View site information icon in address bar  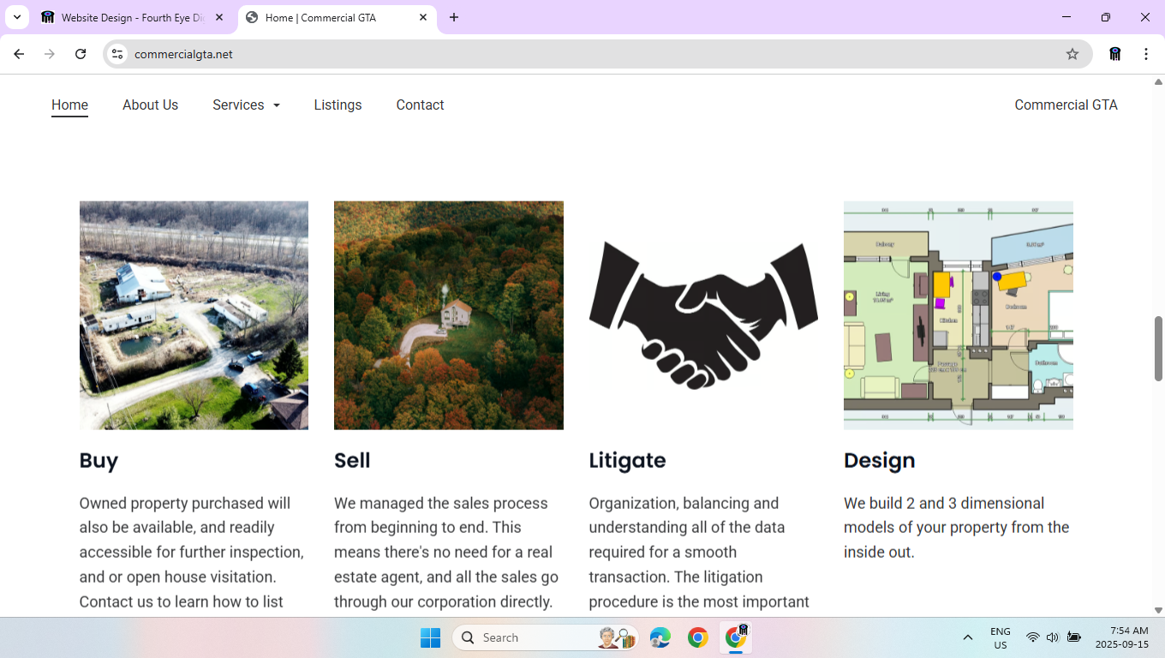(x=118, y=54)
